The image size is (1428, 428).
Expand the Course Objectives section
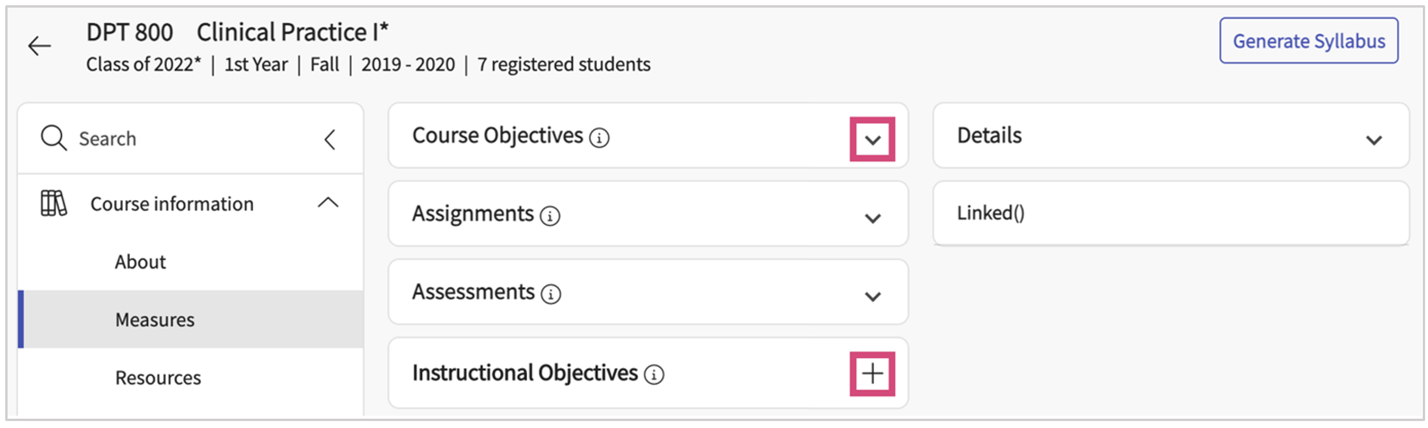[872, 140]
